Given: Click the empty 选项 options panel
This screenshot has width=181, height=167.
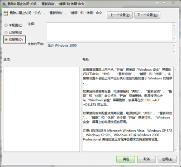Looking at the screenshot, I should [x=41, y=109].
